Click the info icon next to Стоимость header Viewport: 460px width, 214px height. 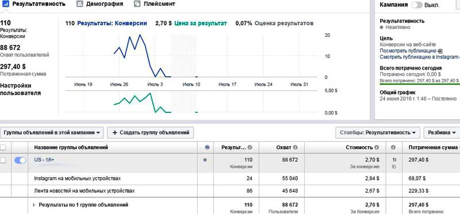[x=377, y=147]
